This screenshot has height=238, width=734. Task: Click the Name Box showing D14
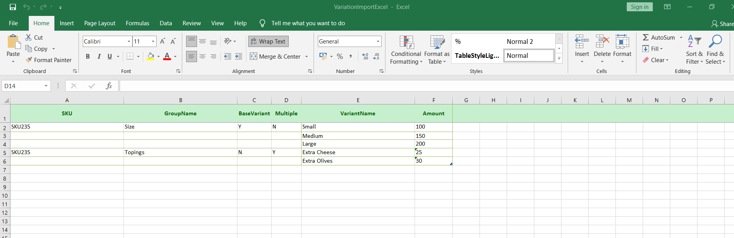[26, 86]
